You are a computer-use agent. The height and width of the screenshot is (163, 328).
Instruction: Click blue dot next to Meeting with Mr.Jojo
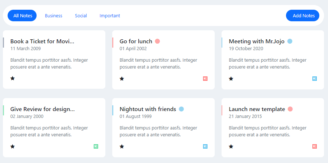tap(290, 41)
